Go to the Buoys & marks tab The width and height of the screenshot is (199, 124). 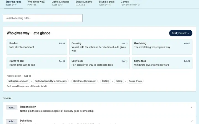84,3
